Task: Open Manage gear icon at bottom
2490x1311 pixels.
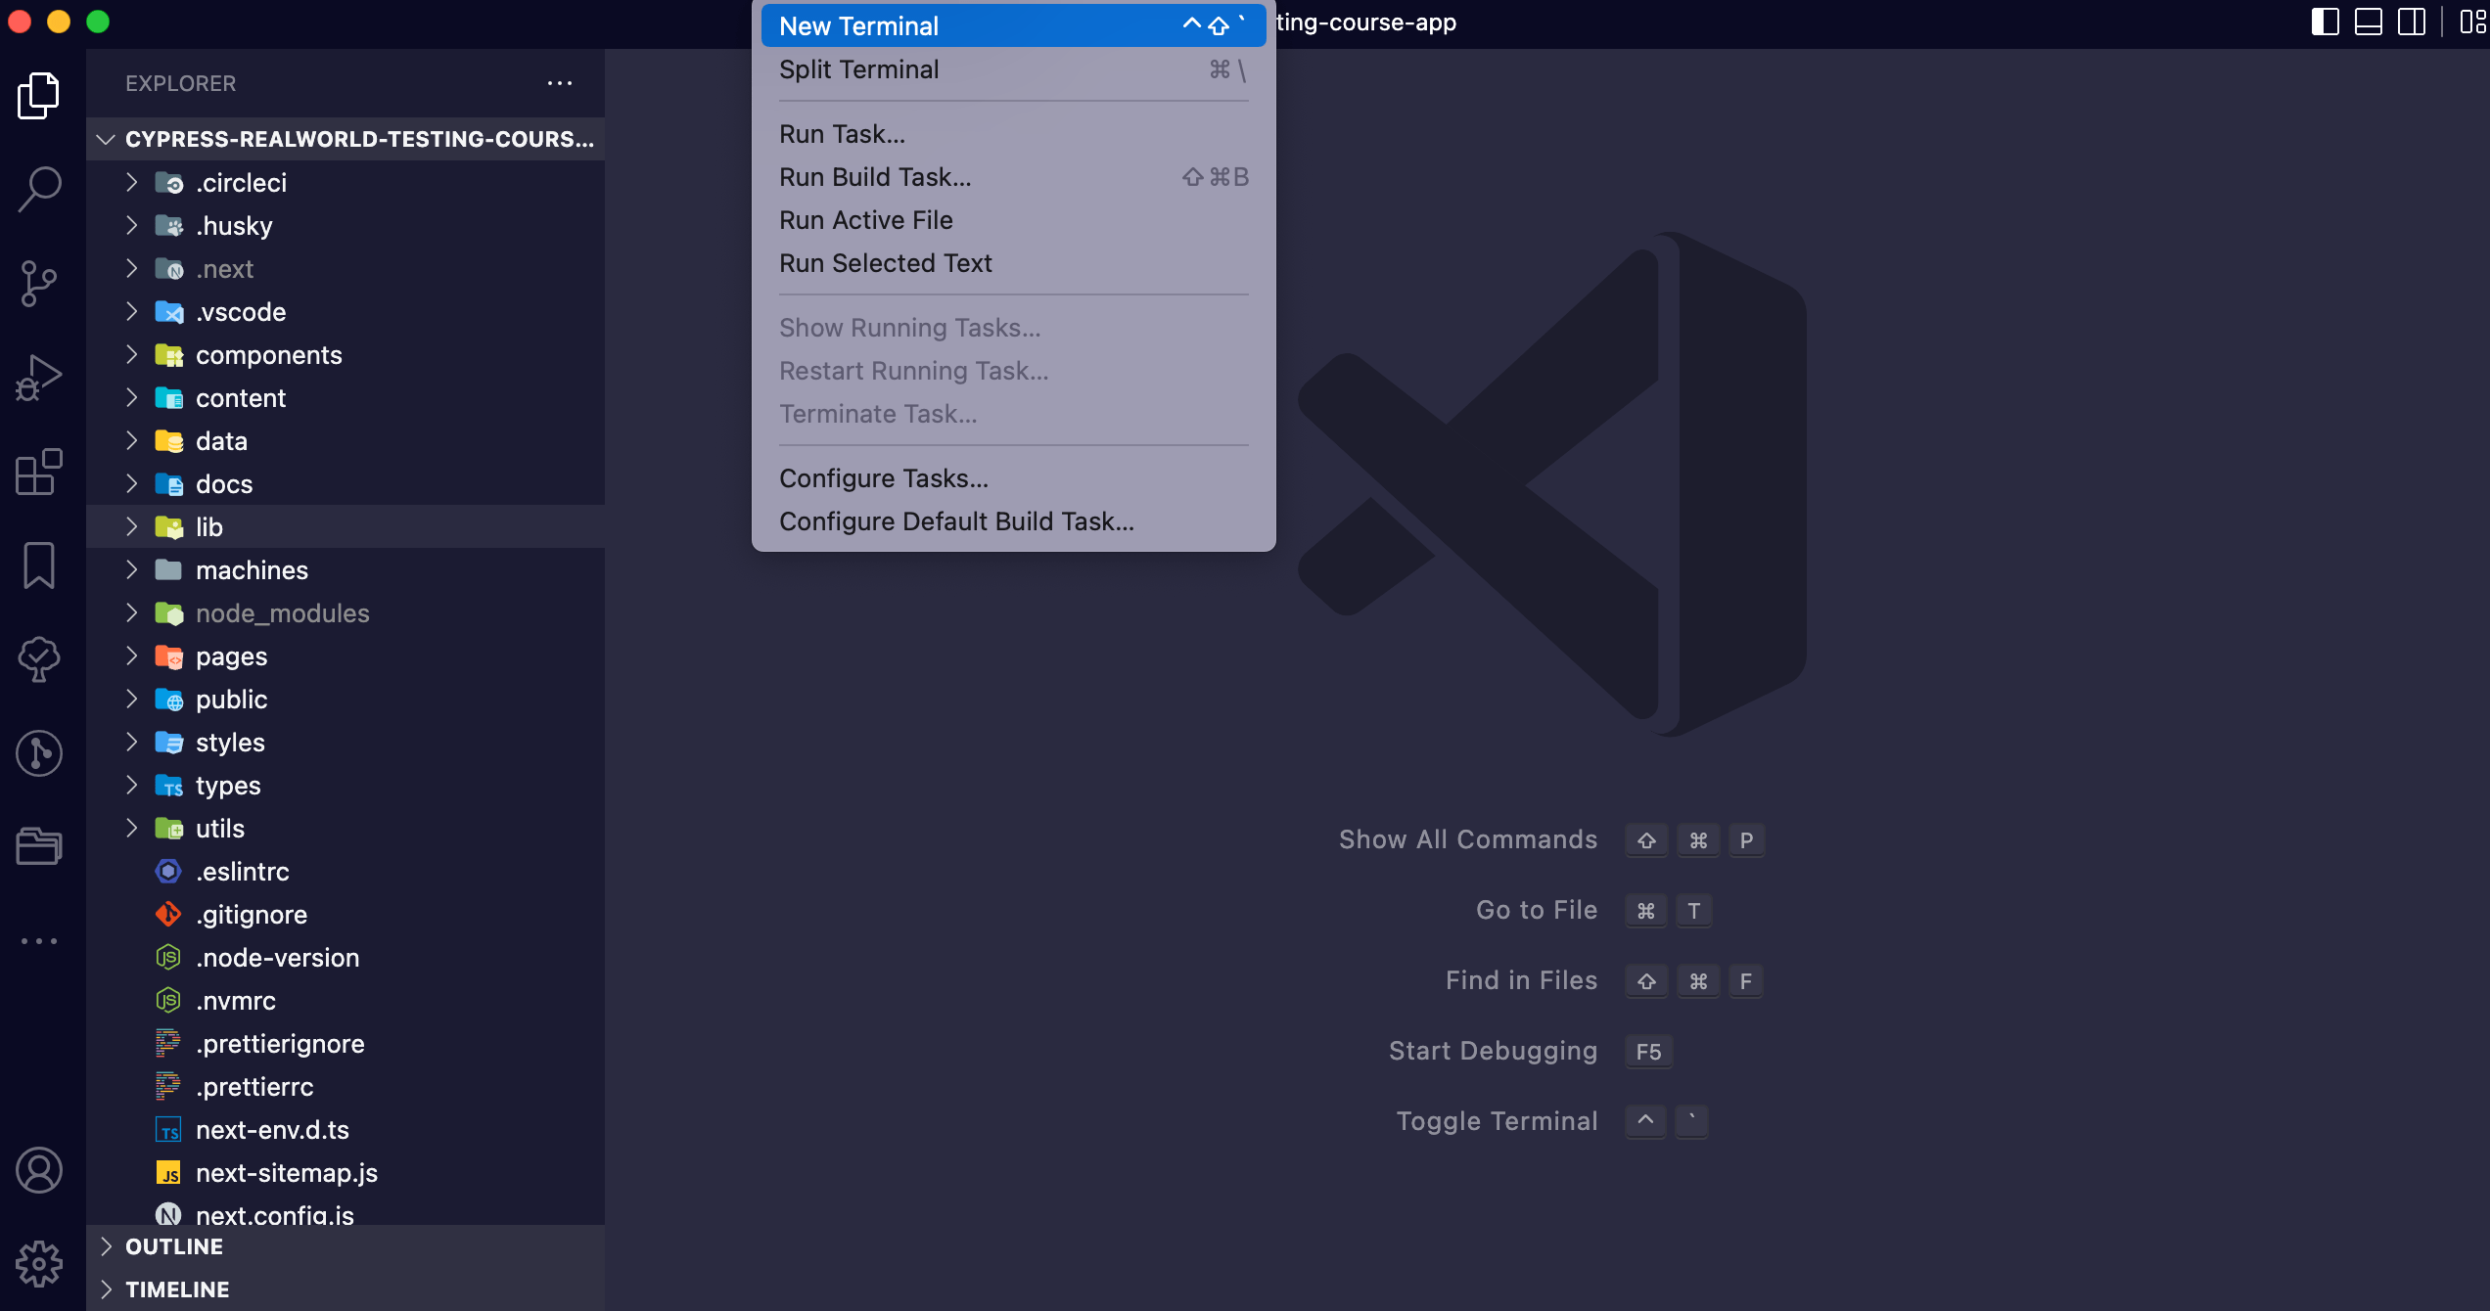Action: pos(39,1264)
